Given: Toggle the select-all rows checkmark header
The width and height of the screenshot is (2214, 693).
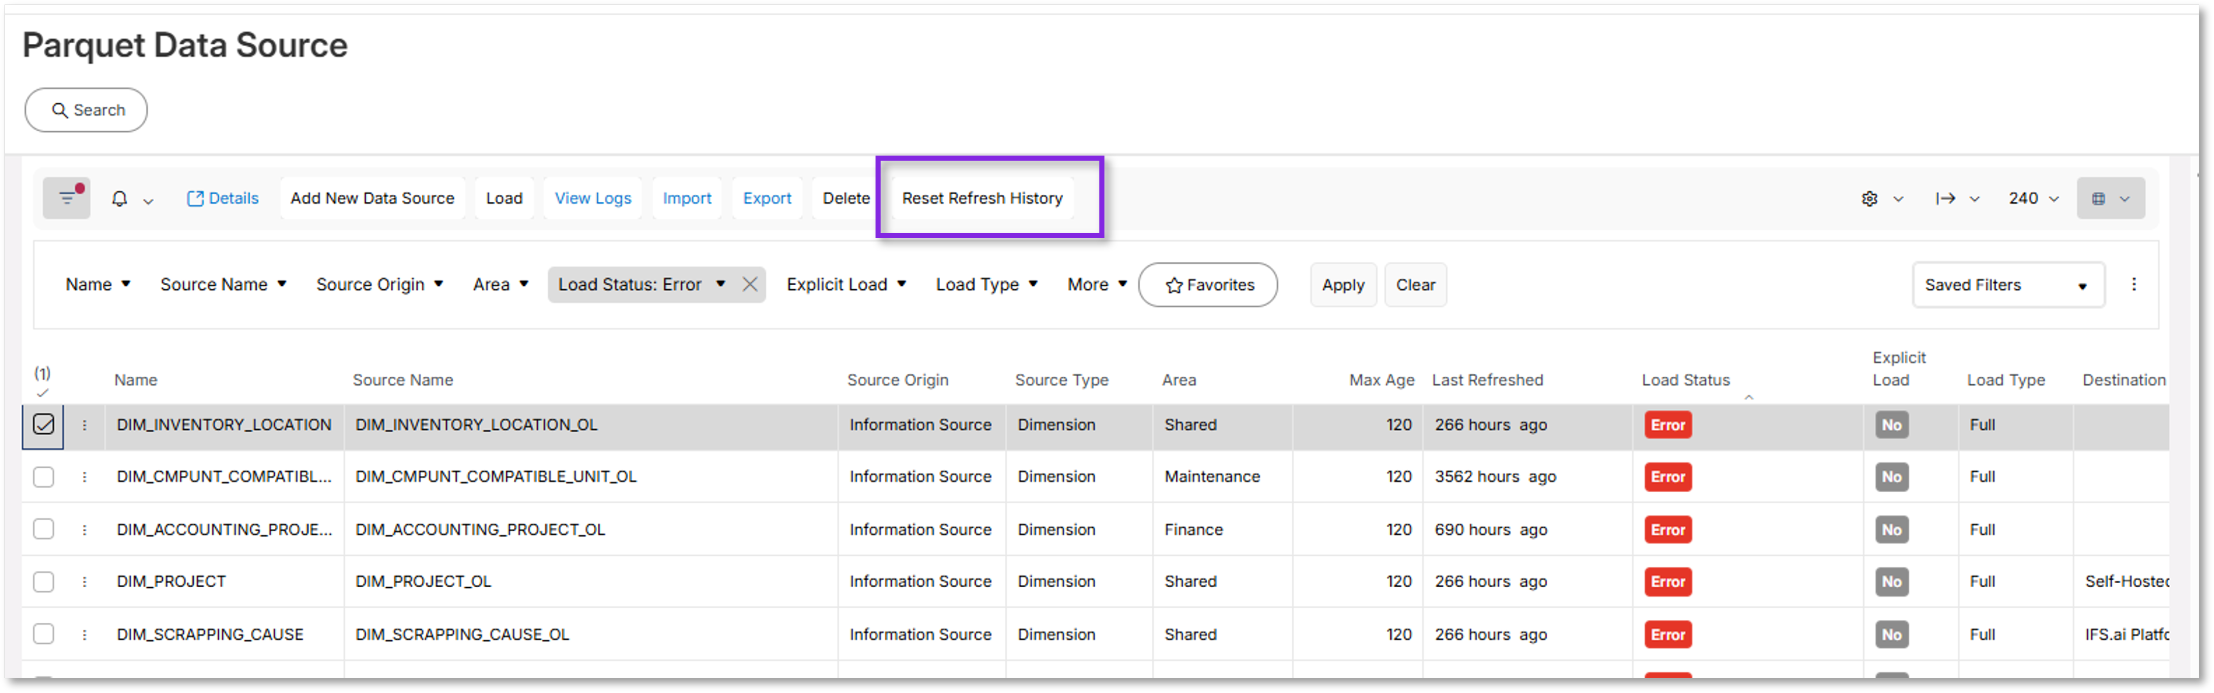Looking at the screenshot, I should click(43, 394).
